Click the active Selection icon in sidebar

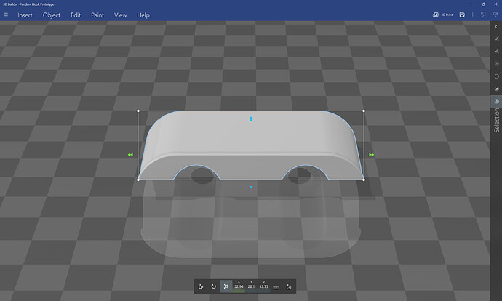point(496,101)
